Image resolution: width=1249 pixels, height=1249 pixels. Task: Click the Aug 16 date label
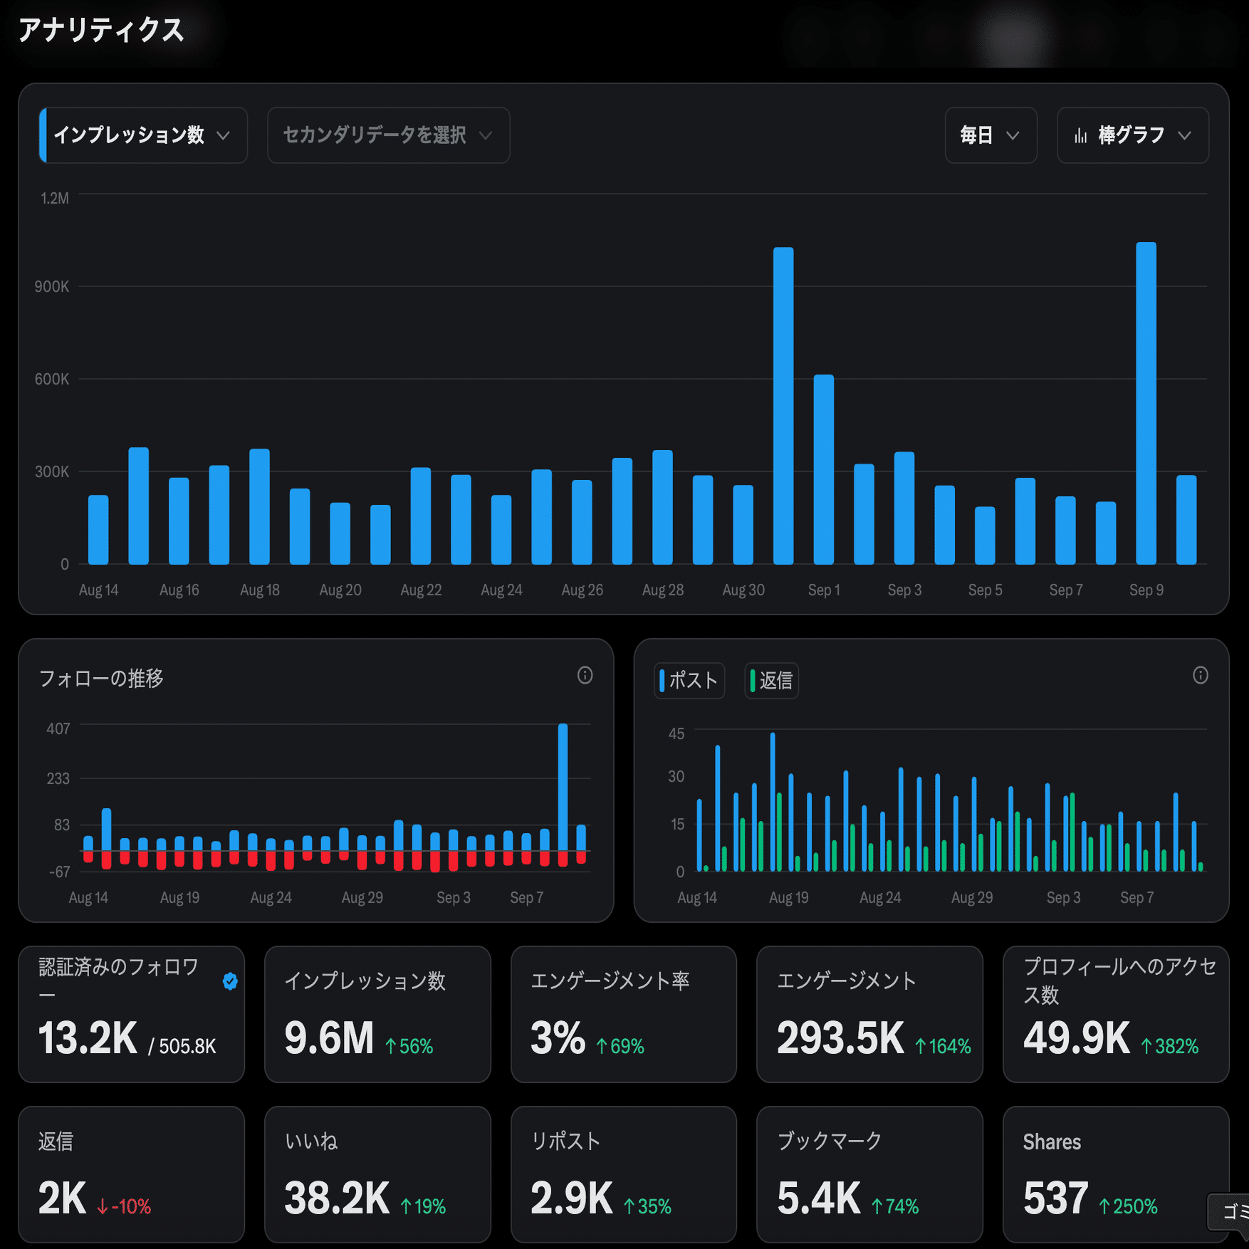coord(179,590)
